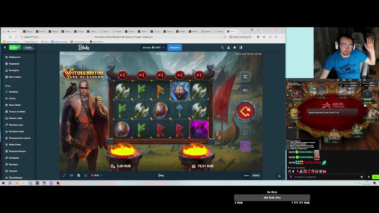The width and height of the screenshot is (379, 213).
Task: Open the bet coins selector button
Action: click(245, 90)
